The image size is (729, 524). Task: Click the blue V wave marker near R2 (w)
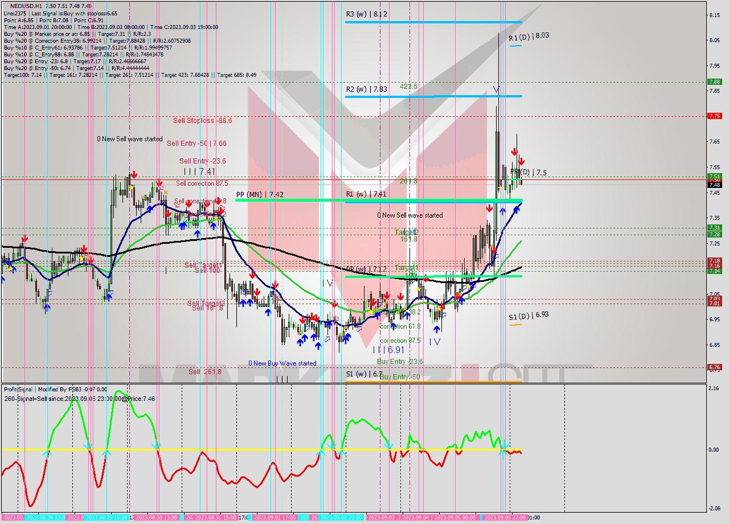click(496, 89)
